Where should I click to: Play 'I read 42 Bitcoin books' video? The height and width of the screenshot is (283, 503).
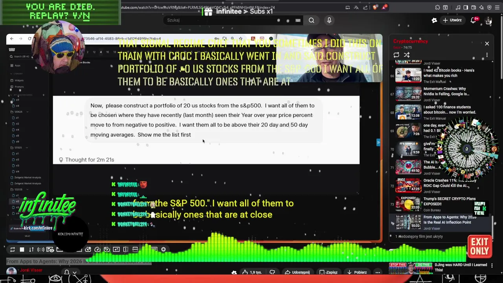440,75
